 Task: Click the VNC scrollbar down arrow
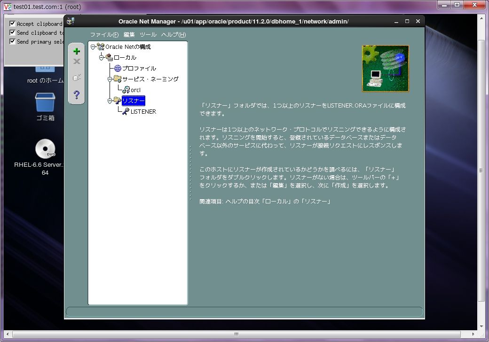(481, 326)
